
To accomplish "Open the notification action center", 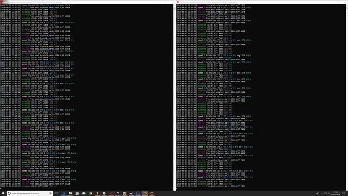I will (344, 193).
